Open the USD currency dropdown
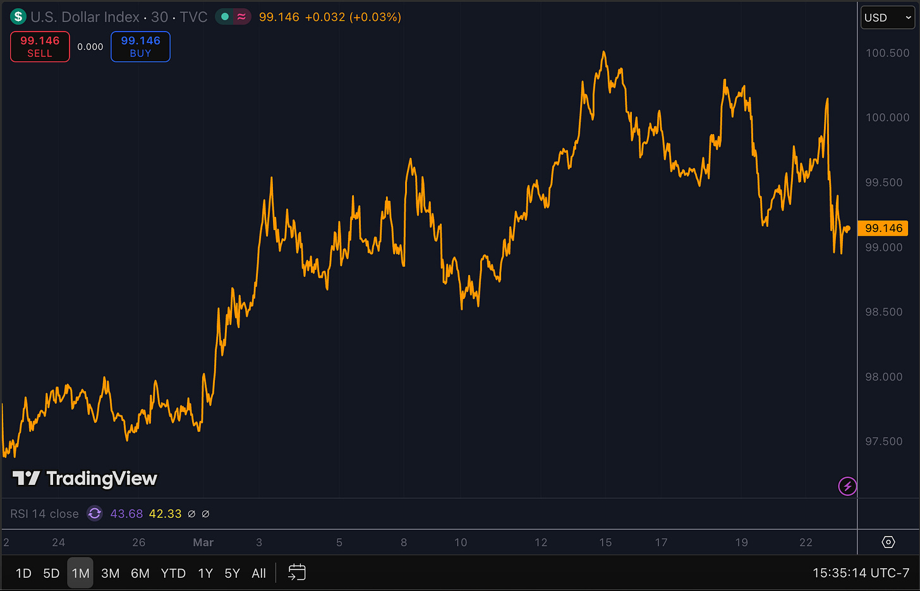This screenshot has width=920, height=591. [x=888, y=18]
